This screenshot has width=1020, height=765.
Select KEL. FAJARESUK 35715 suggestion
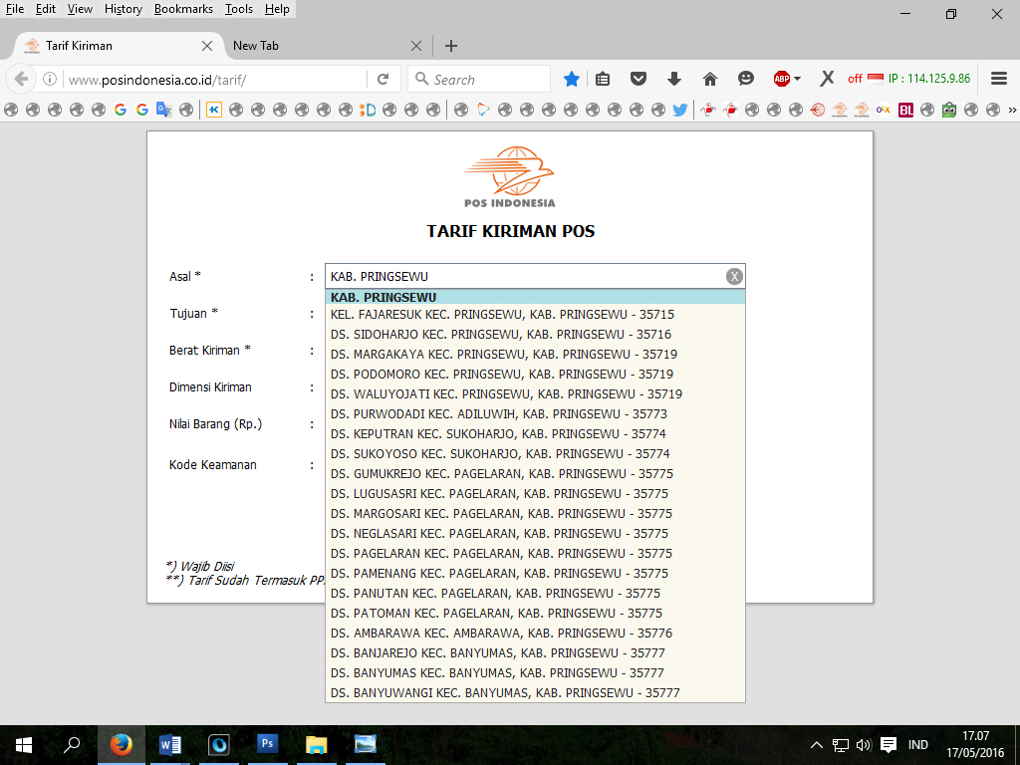[535, 314]
